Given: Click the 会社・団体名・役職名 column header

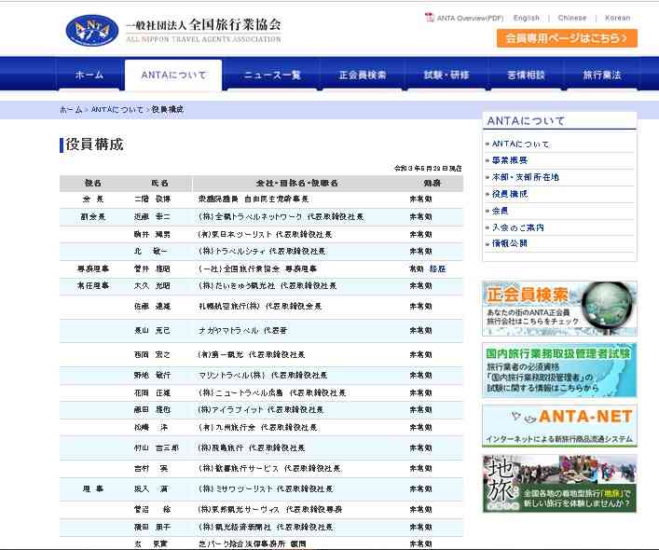Looking at the screenshot, I should tap(296, 184).
